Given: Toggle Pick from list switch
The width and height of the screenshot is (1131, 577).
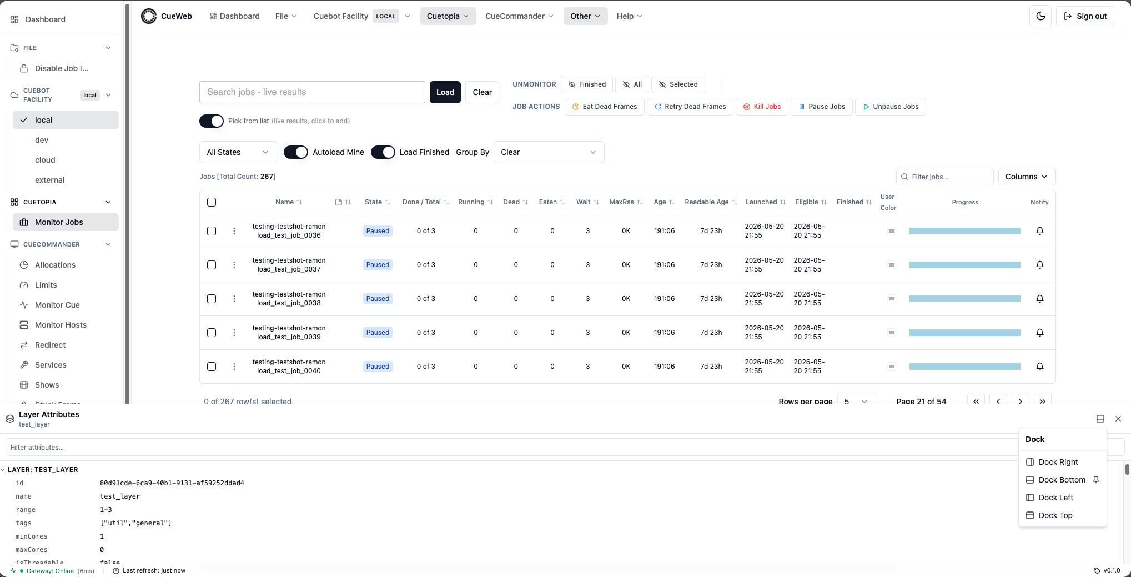Looking at the screenshot, I should coord(212,121).
